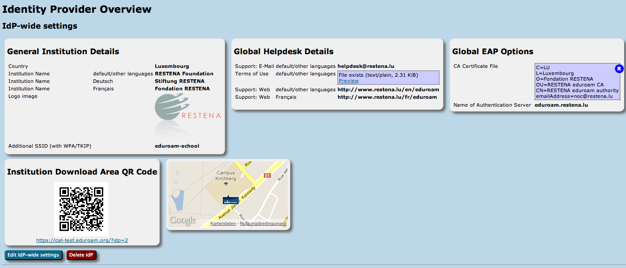This screenshot has height=268, width=626.
Task: Click the Campus Kirchberg graduation cap icon
Action: (226, 184)
